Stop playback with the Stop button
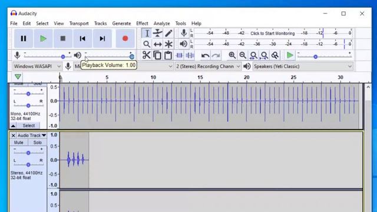Viewport: 377px width, 212px height. [63, 38]
